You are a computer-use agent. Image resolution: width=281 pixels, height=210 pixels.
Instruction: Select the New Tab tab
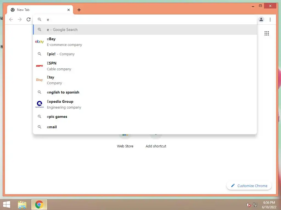[40, 10]
